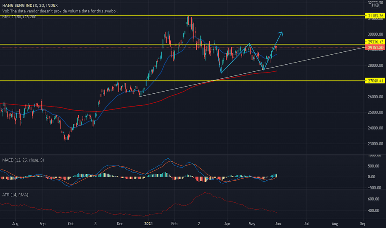
Task: Click the May label on time axis
Action: pos(252,224)
